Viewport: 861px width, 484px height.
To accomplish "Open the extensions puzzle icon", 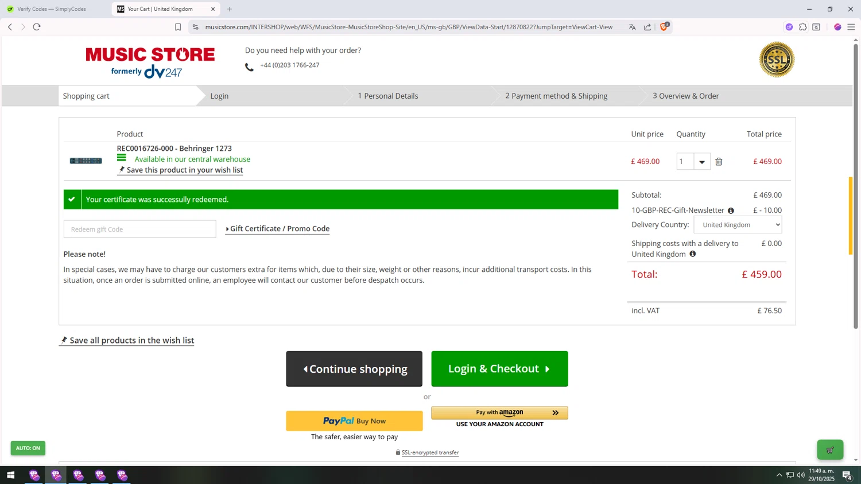I will click(803, 27).
